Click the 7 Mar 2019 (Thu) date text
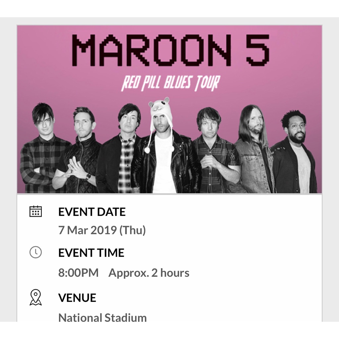Image resolution: width=339 pixels, height=339 pixels. [102, 230]
